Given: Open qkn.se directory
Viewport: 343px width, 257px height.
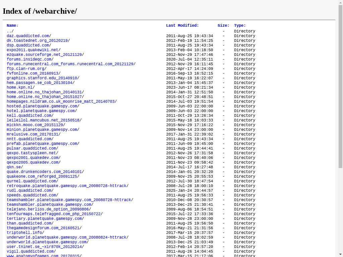Looking at the screenshot, I should click(14, 167).
